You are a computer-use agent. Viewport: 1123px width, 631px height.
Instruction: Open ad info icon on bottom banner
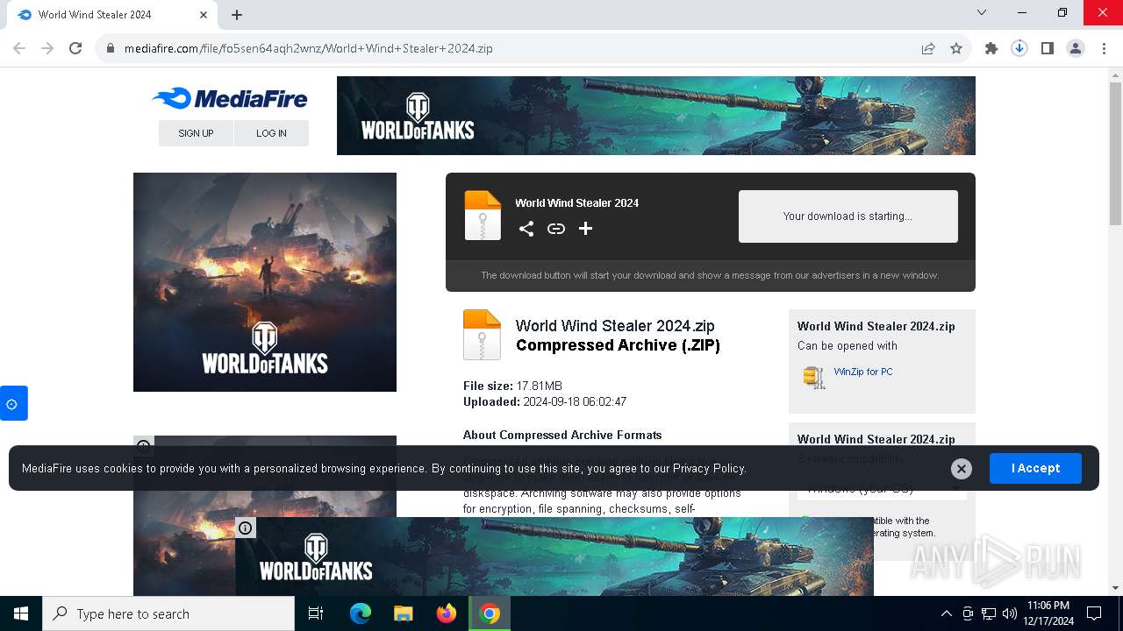(246, 528)
